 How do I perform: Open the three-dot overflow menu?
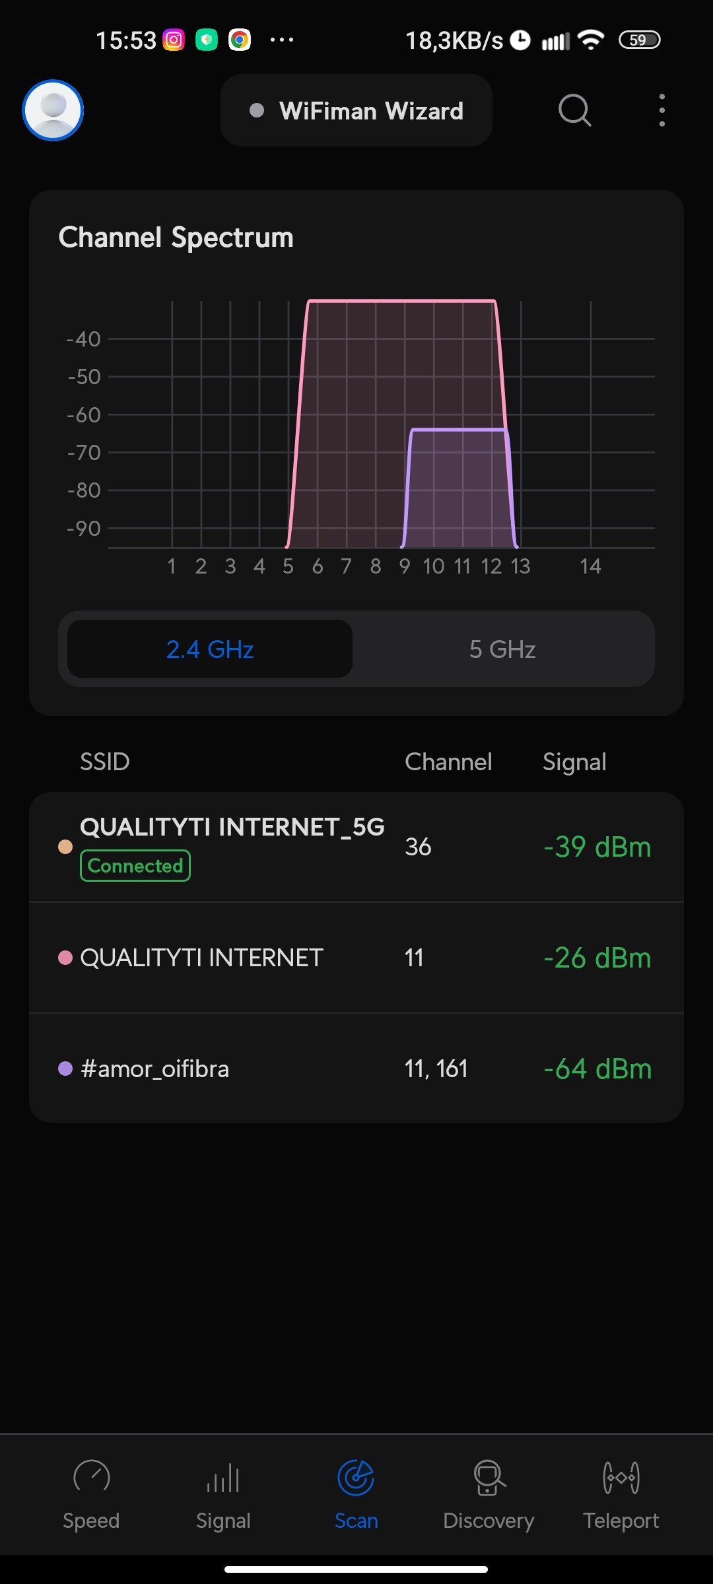point(662,110)
